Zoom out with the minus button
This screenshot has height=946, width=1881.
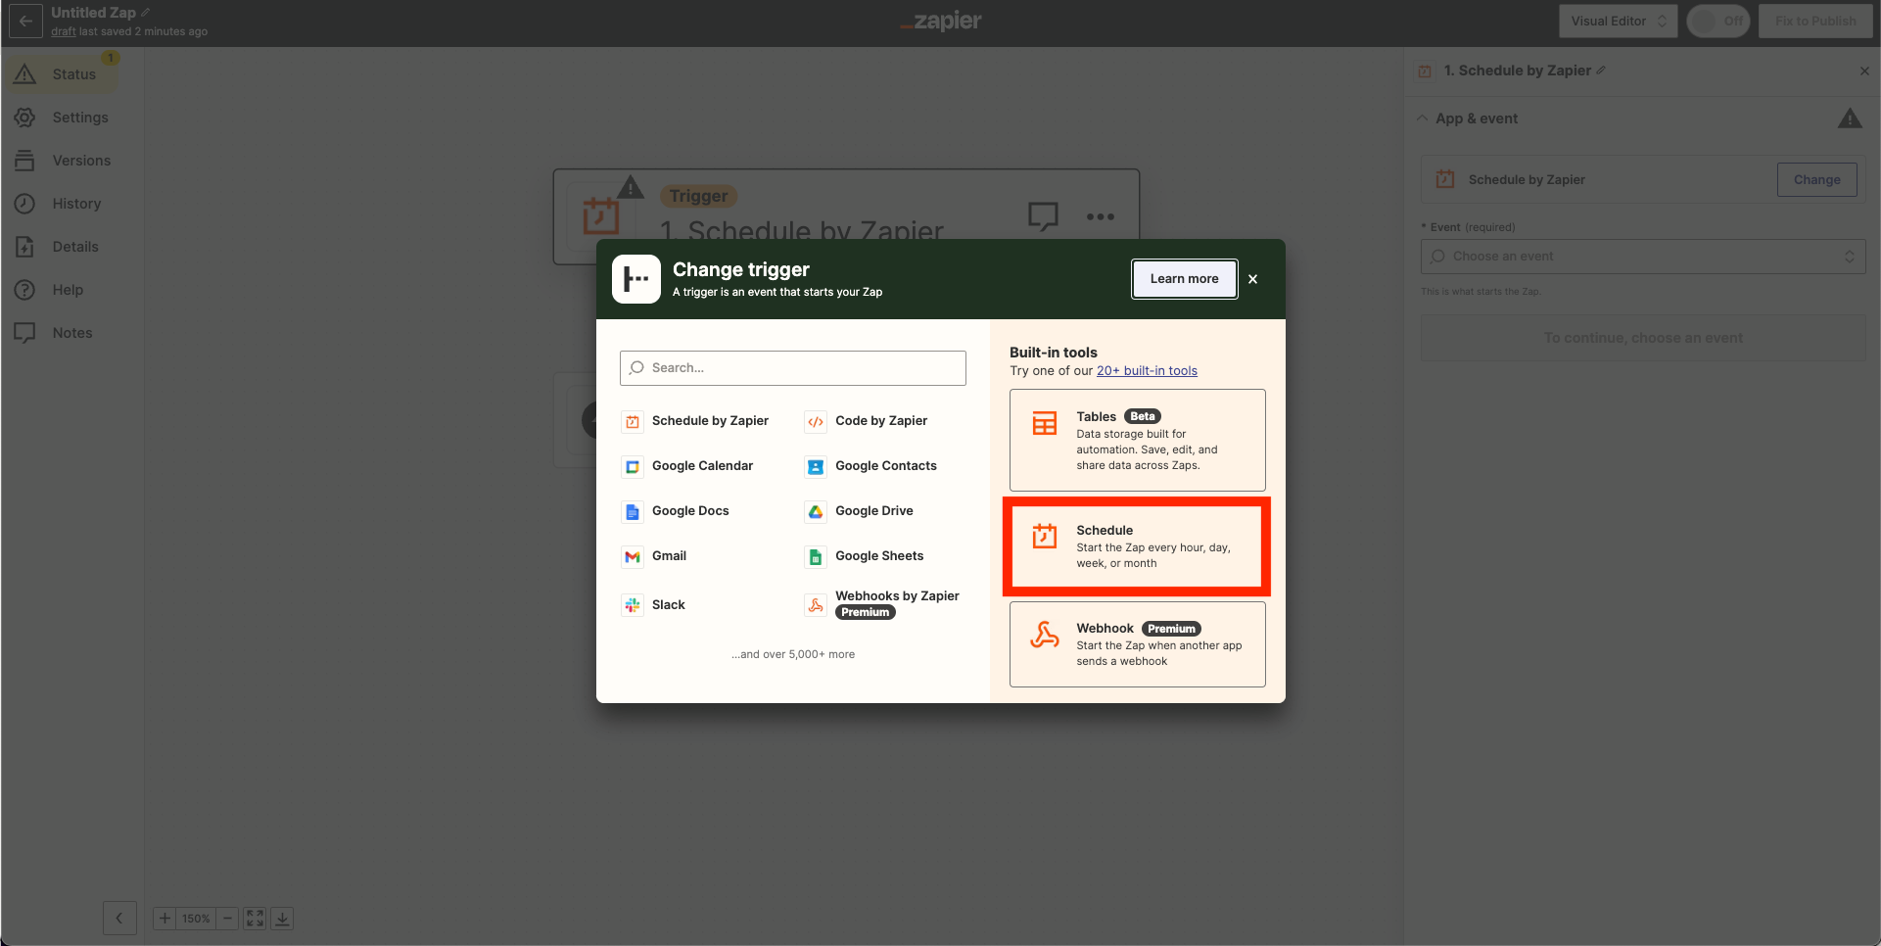tap(227, 919)
